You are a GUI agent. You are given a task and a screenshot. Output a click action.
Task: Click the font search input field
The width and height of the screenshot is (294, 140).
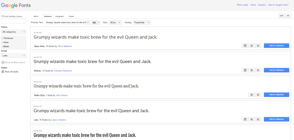tap(14, 21)
